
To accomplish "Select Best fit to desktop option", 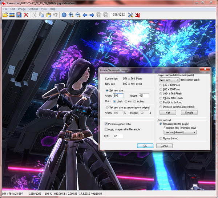I will point(161,102).
